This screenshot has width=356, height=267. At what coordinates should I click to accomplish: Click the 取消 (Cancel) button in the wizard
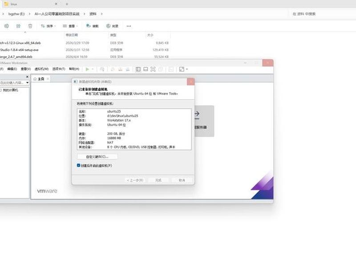point(182,180)
